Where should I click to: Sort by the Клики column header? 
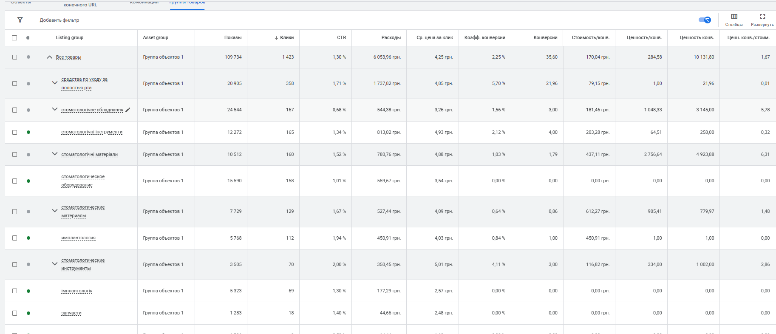point(287,38)
